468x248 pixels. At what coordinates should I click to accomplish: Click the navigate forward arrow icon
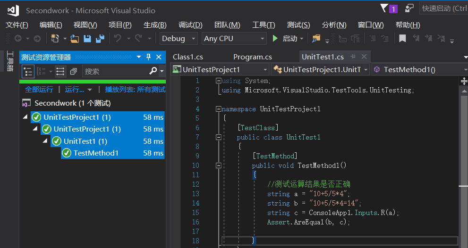click(x=37, y=39)
